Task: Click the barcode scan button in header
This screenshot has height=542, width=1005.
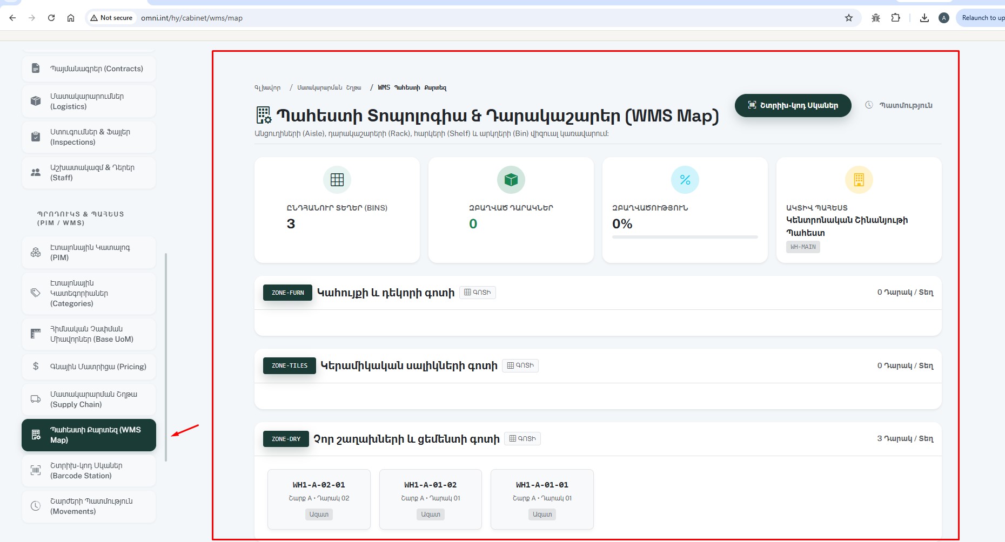Action: click(x=793, y=105)
